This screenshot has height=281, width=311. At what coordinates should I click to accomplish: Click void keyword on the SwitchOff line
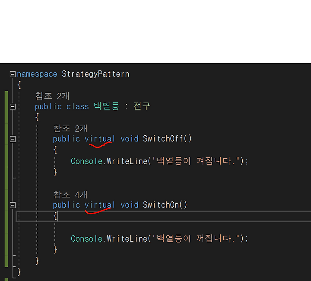[130, 139]
